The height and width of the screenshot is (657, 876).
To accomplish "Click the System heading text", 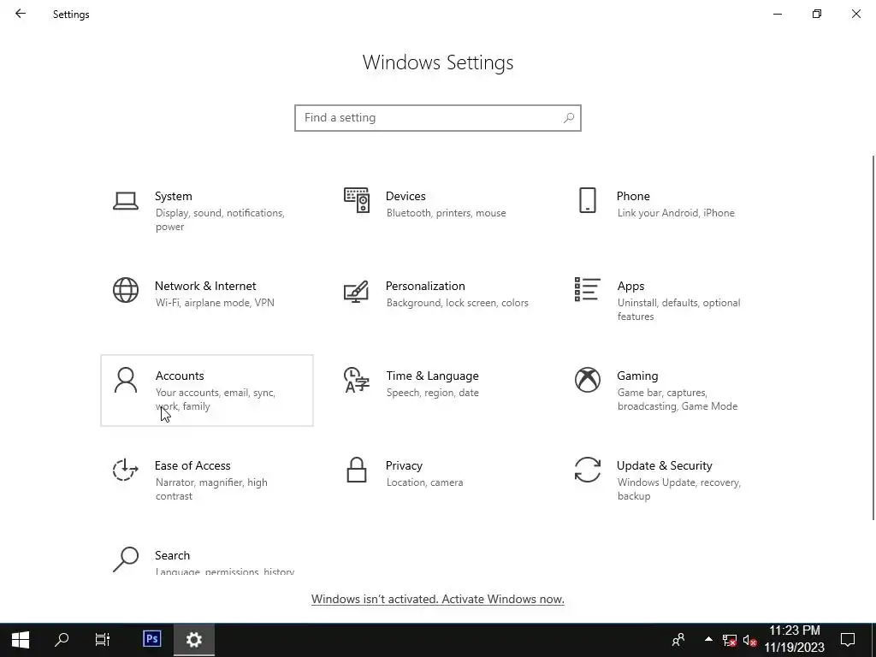I will pos(173,196).
